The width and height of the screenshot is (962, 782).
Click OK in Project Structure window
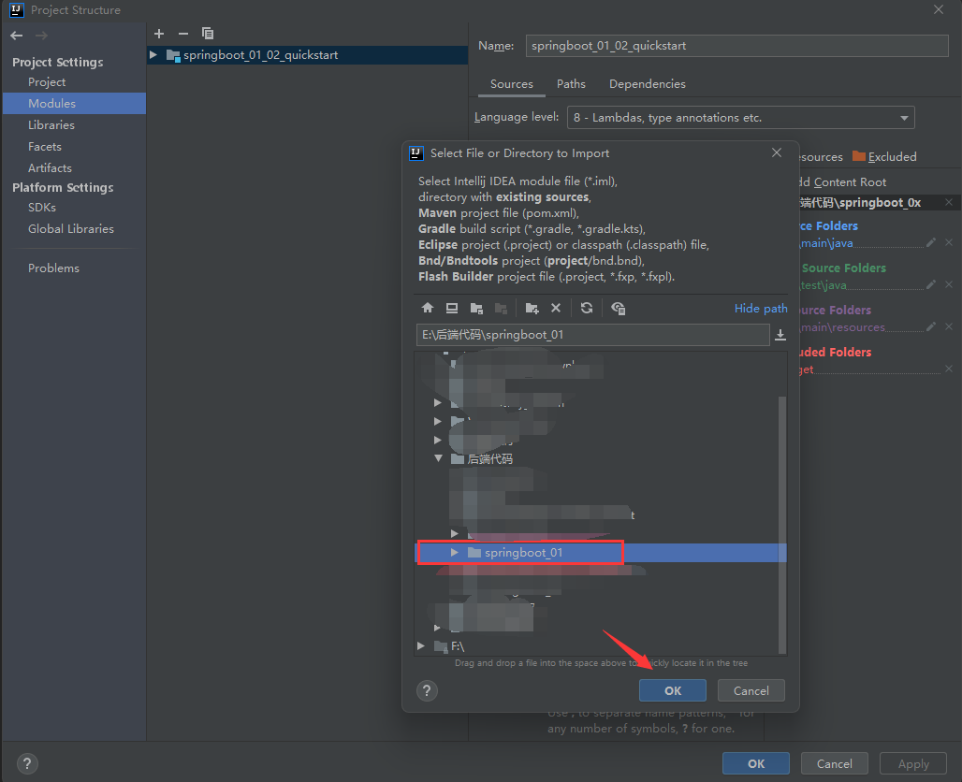[x=756, y=763]
